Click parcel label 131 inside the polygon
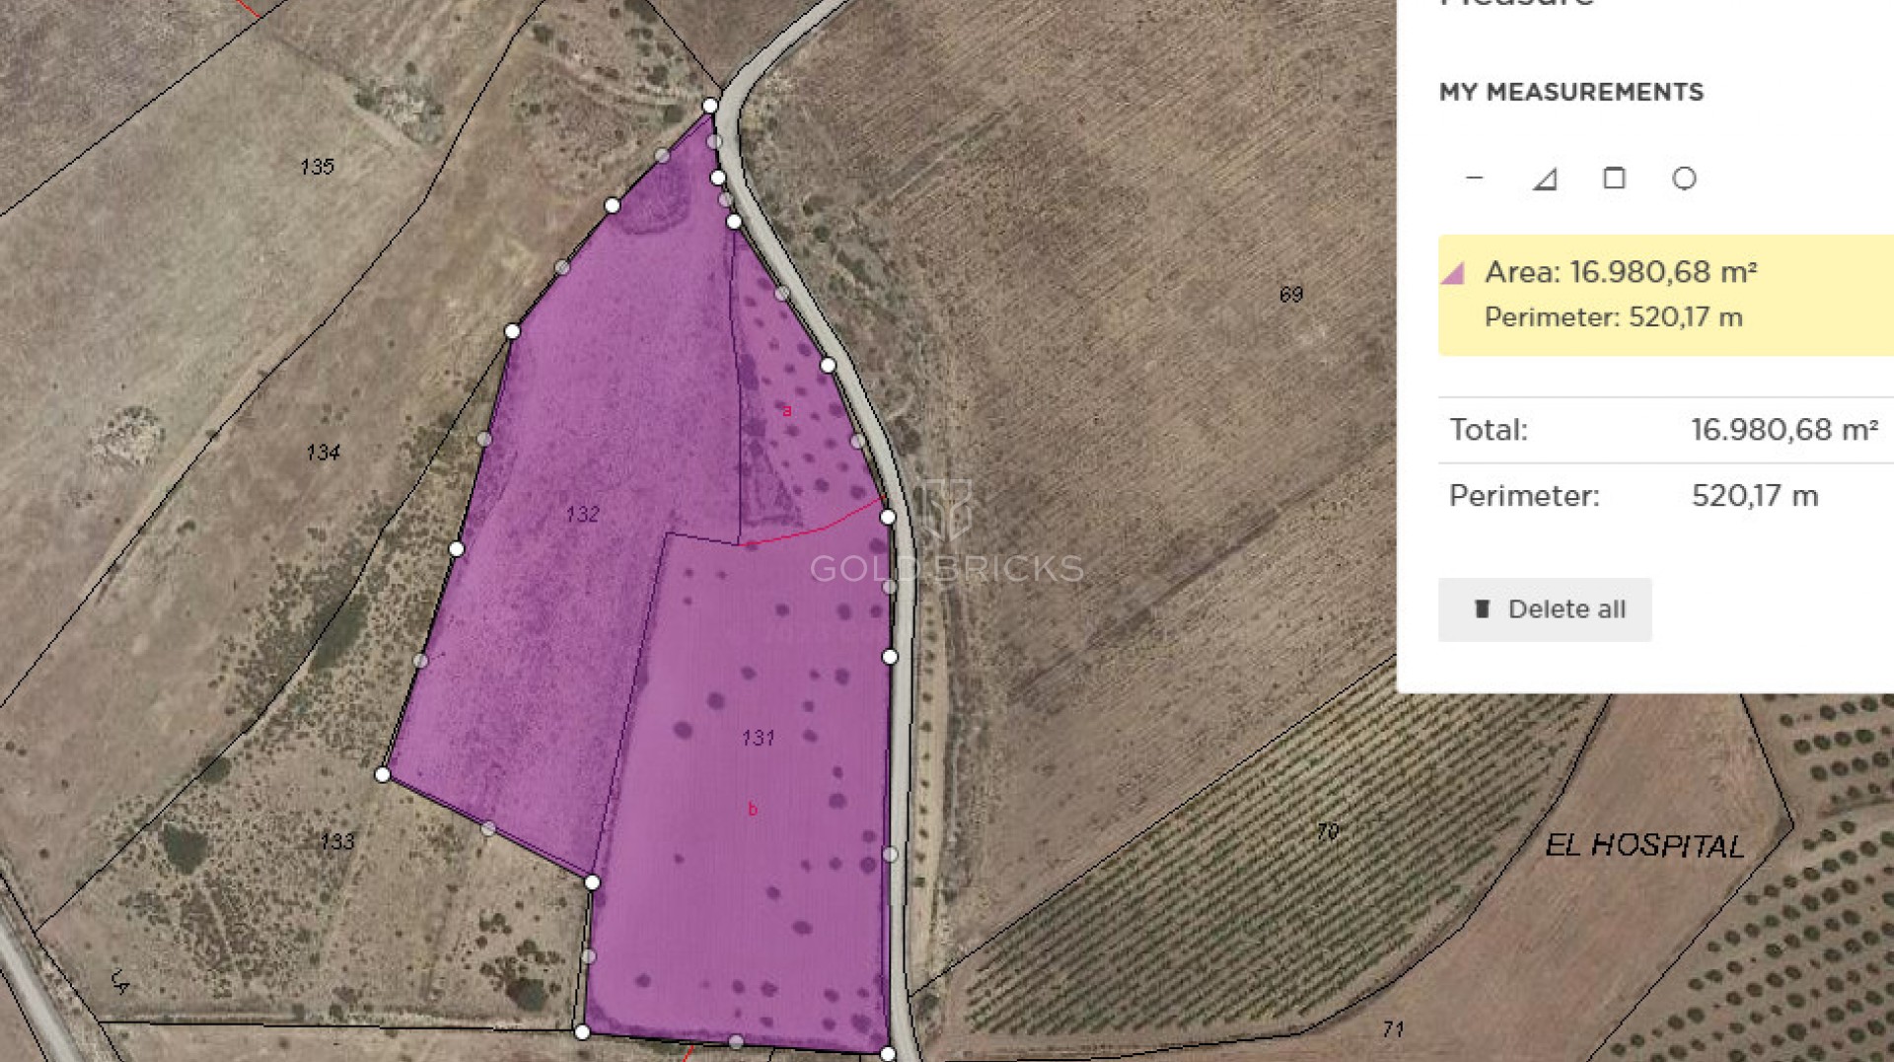 [758, 738]
